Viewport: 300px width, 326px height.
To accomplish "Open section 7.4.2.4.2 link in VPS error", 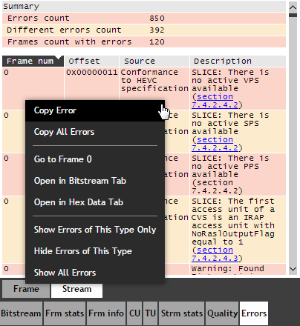I will click(215, 101).
